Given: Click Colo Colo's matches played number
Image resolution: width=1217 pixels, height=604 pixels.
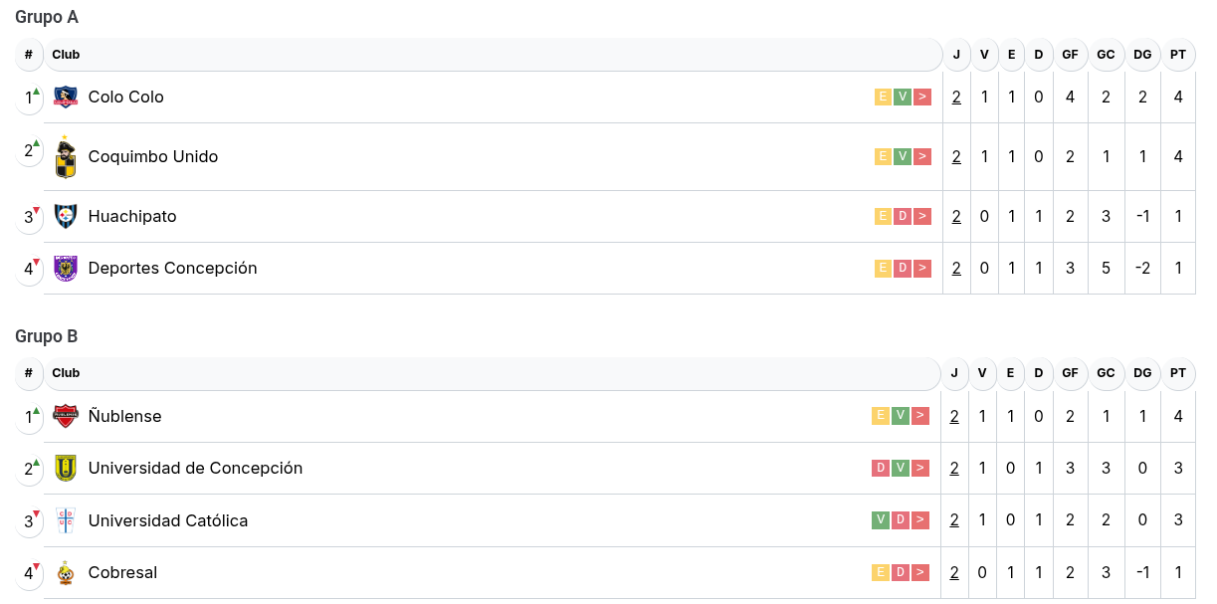Looking at the screenshot, I should click(x=956, y=97).
